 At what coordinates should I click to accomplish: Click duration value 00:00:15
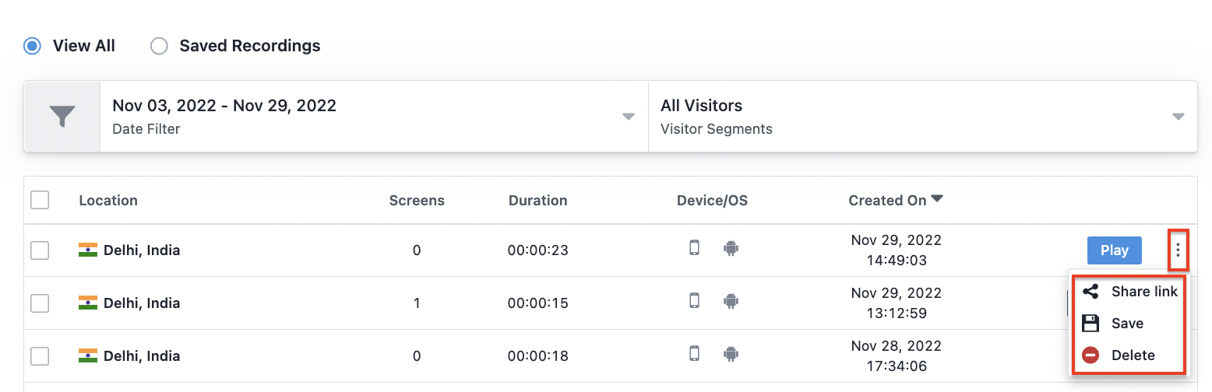pos(537,303)
